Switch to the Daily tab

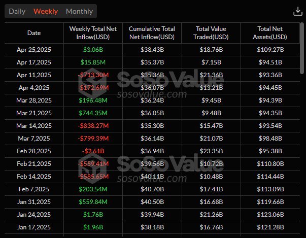pos(17,11)
